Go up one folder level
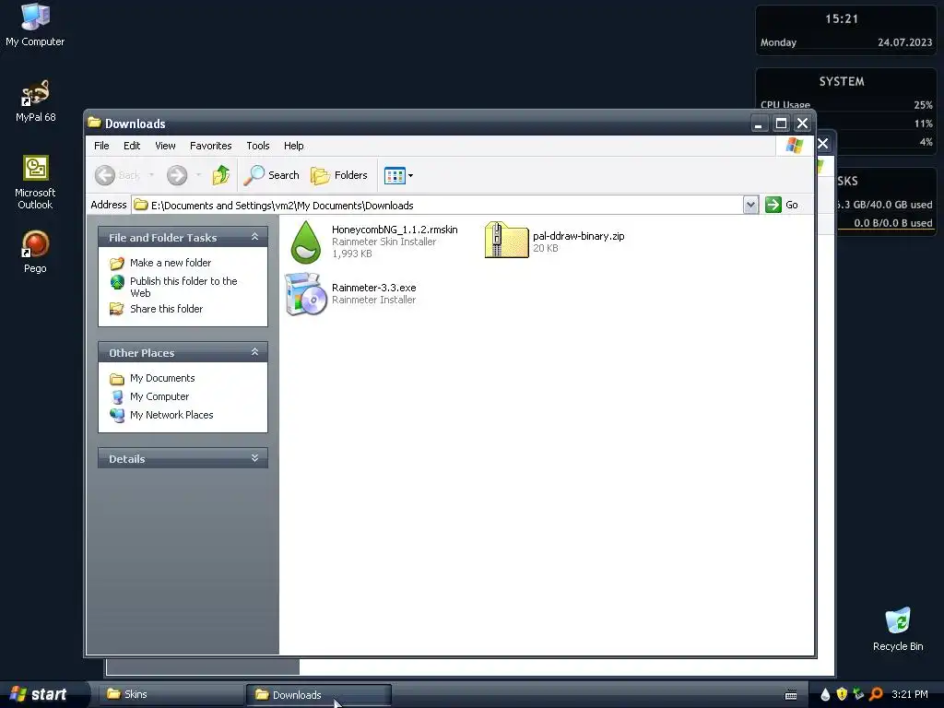Viewport: 944px width, 708px height. pos(221,175)
